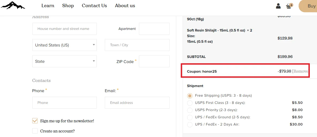Click the ZIP Code input field

[154, 61]
